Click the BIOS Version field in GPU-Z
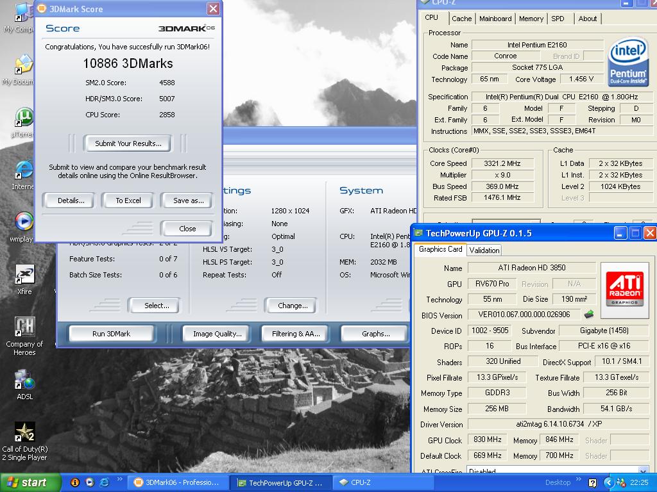The width and height of the screenshot is (657, 492). tap(524, 314)
